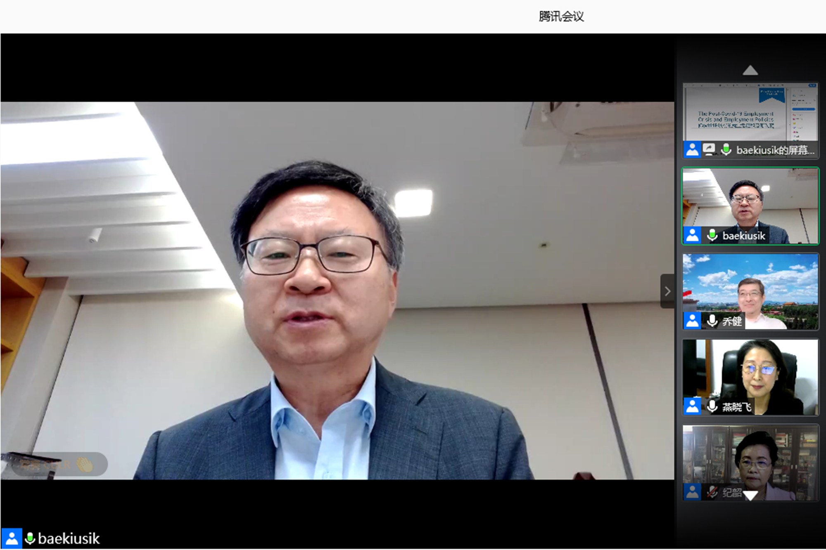This screenshot has width=826, height=550.
Task: Click the 乔健 name label in the sidebar
Action: [732, 321]
